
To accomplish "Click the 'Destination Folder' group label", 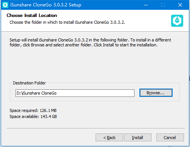I will [29, 83].
